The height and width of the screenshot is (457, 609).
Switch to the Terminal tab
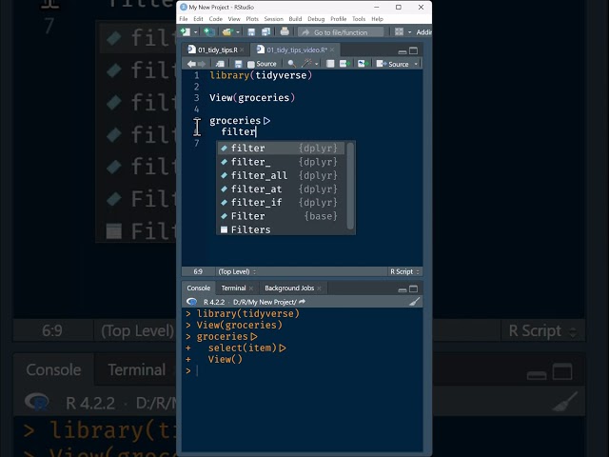[233, 288]
